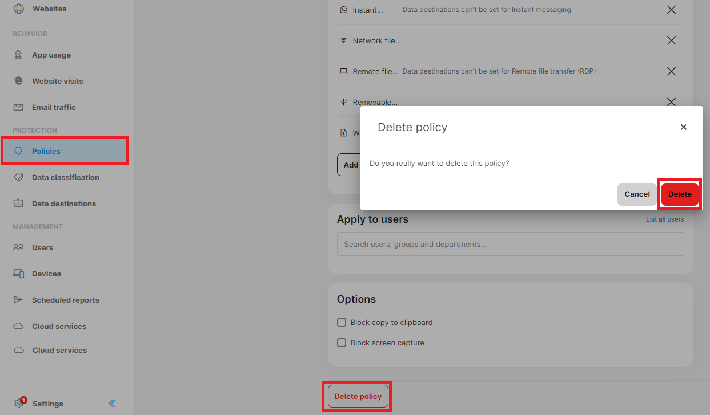Cancel the Delete policy dialog

pyautogui.click(x=636, y=194)
